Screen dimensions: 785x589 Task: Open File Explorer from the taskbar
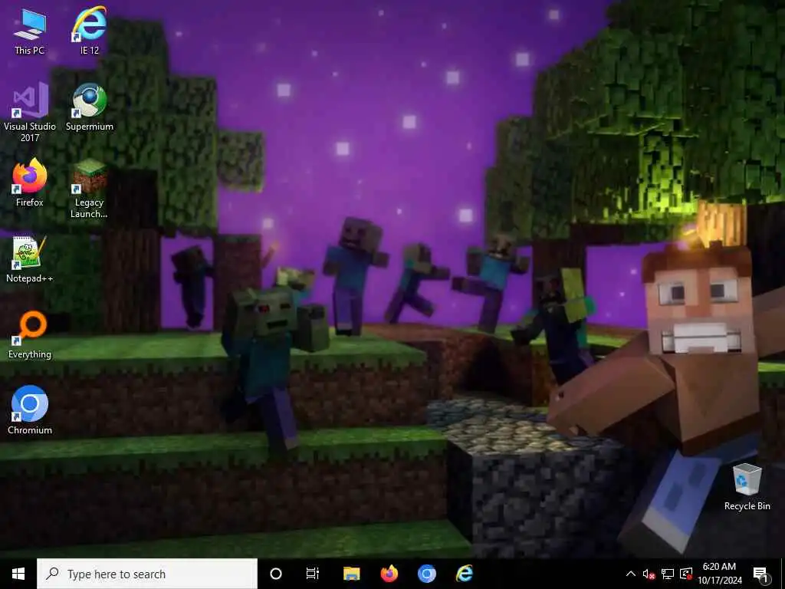pos(351,574)
